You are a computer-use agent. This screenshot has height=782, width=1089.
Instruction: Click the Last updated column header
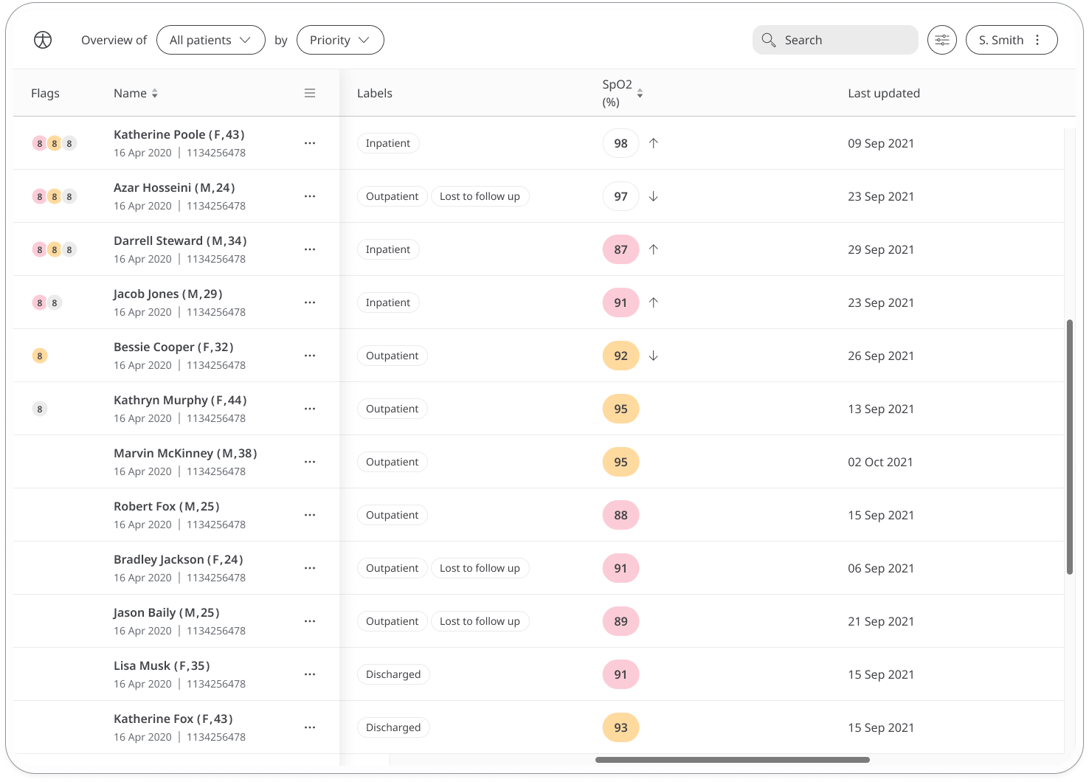click(x=884, y=93)
